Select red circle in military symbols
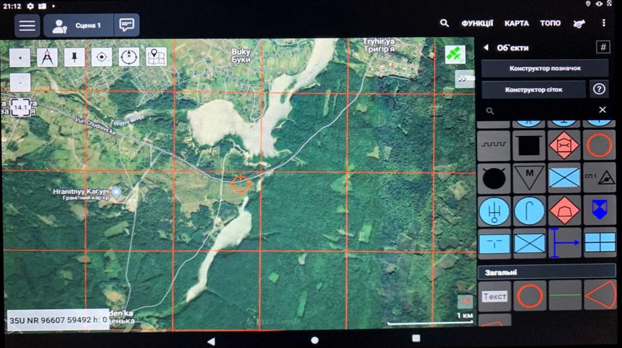622x348 pixels. click(599, 146)
